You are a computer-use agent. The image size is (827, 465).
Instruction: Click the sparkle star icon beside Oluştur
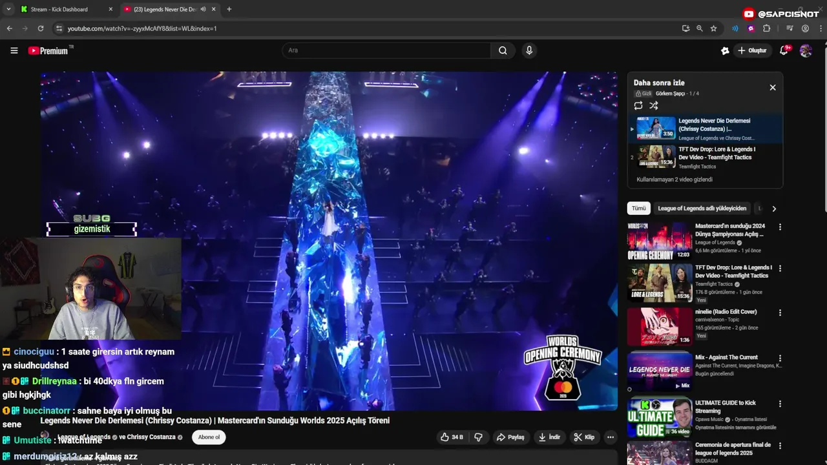pyautogui.click(x=725, y=50)
